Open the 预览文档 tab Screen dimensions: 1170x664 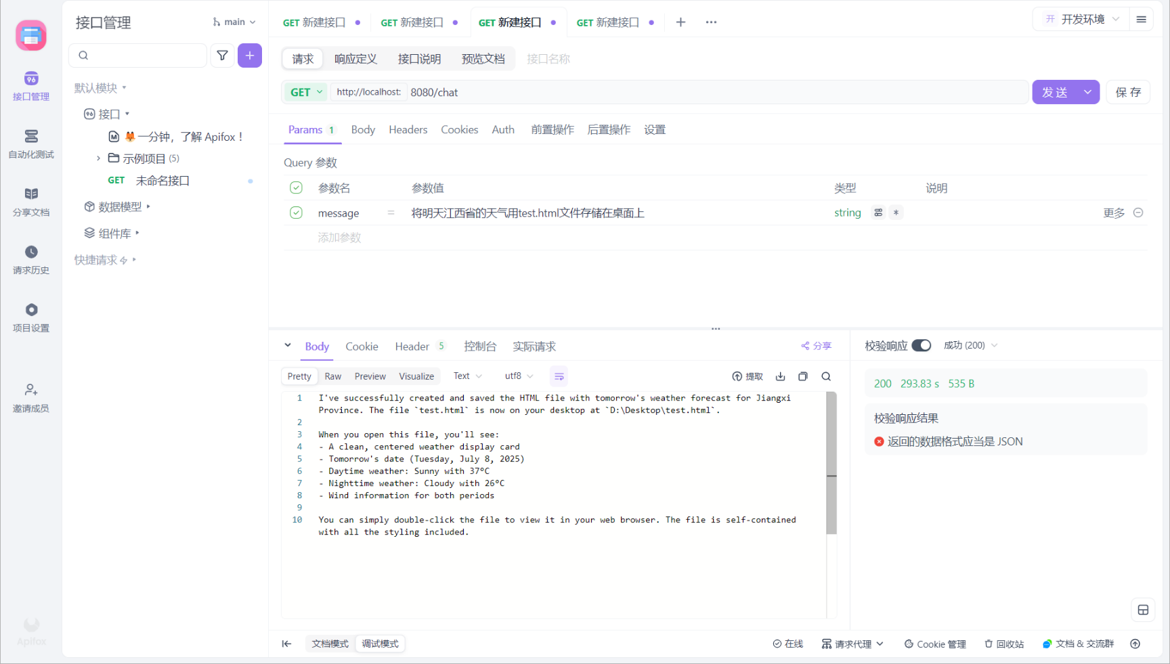tap(483, 59)
